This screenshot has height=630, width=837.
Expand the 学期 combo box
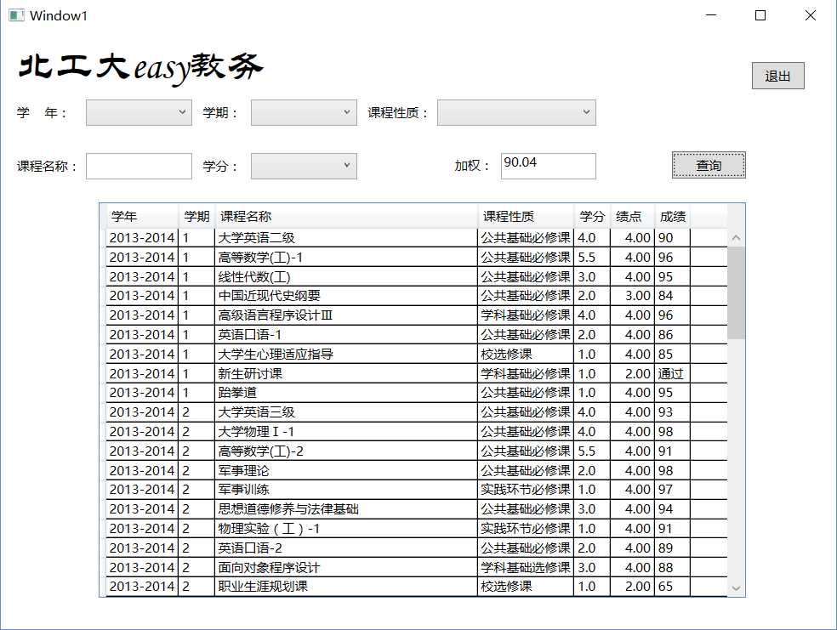point(304,112)
